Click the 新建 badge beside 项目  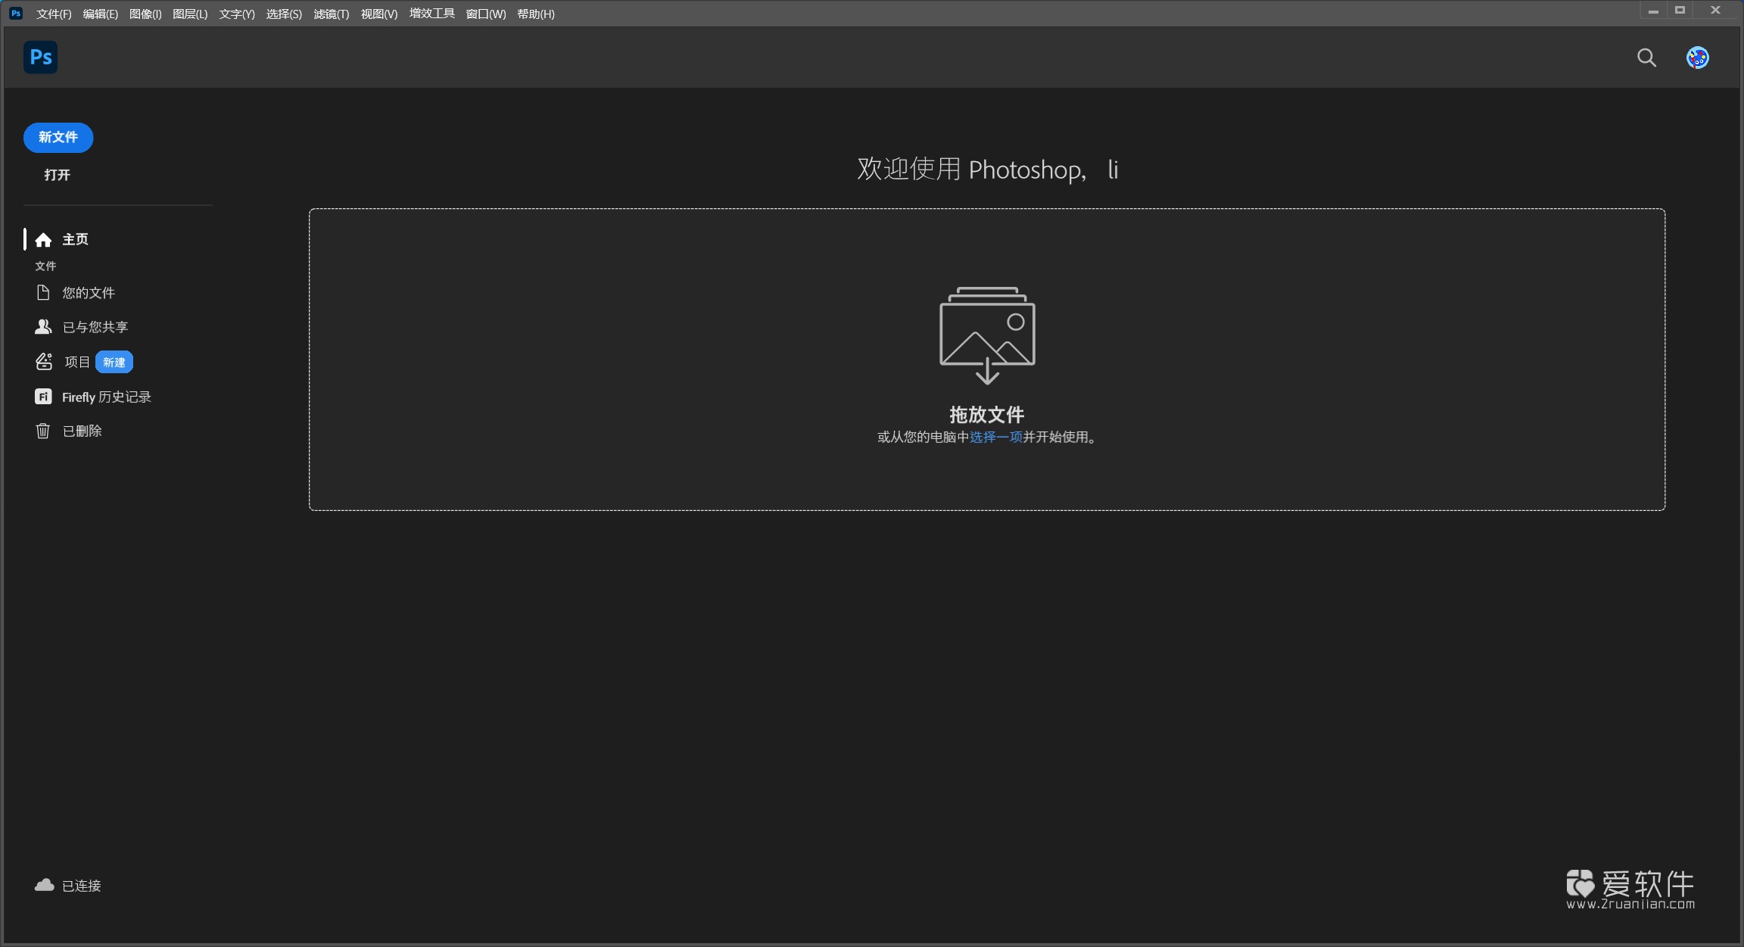point(114,362)
